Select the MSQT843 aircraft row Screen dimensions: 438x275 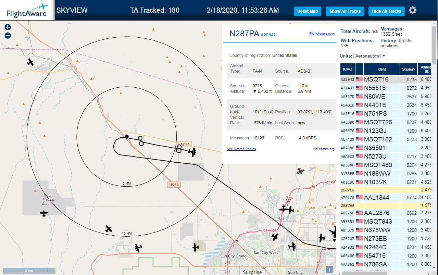coord(386,222)
